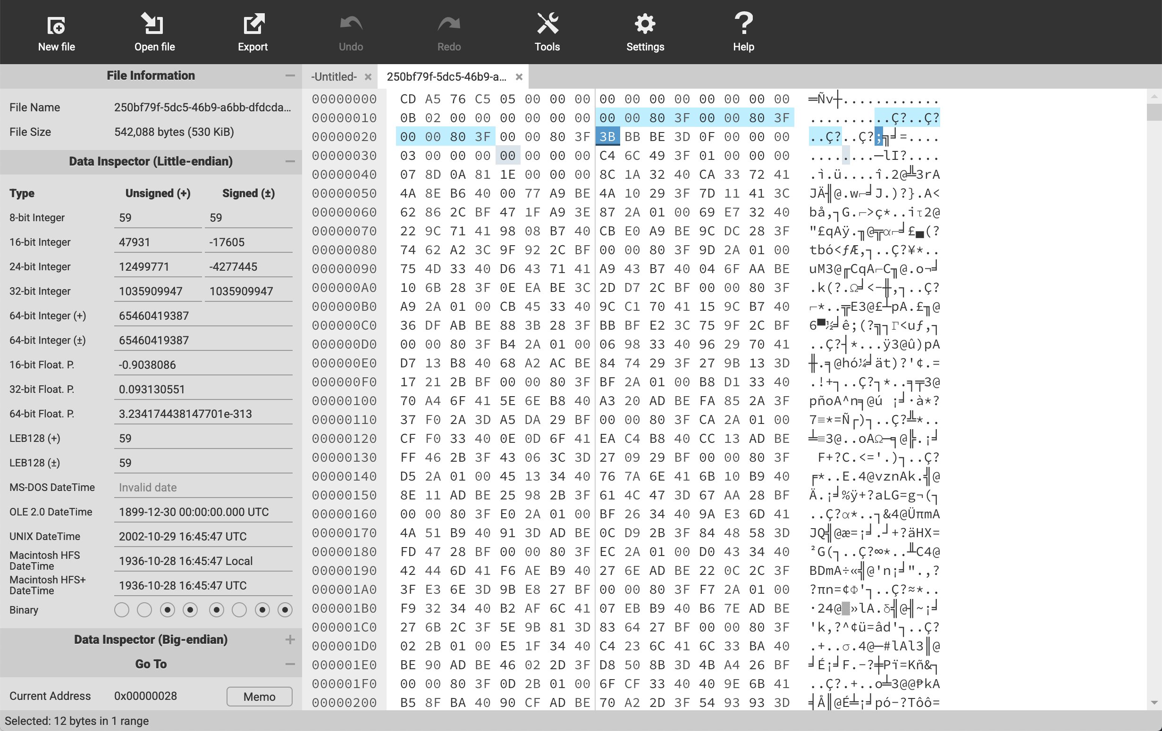Collapse the Data Inspector (Little-endian) panel
Viewport: 1162px width, 731px height.
click(x=289, y=162)
